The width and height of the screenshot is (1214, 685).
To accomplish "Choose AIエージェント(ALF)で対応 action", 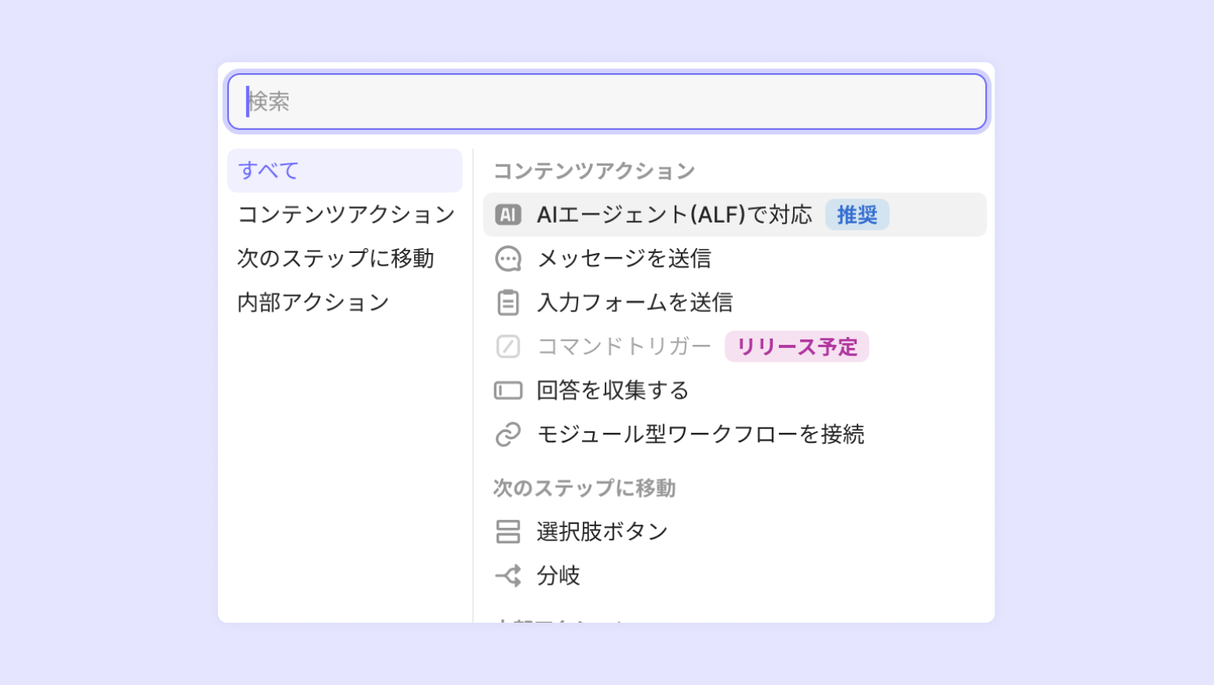I will (674, 215).
